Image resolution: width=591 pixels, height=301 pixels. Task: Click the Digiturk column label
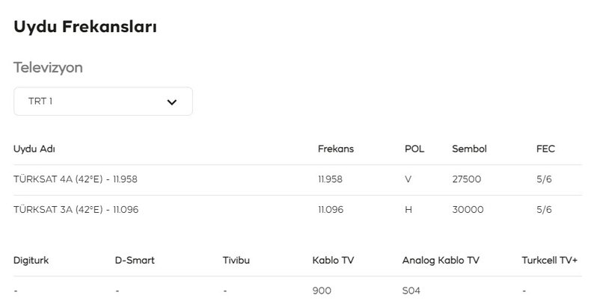click(x=31, y=261)
